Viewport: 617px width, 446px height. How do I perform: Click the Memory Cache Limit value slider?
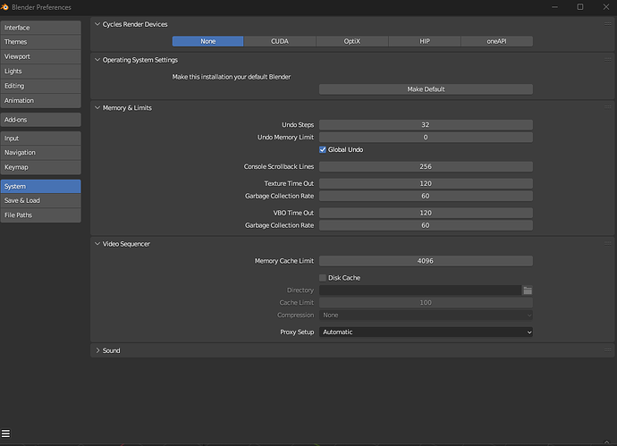click(426, 261)
